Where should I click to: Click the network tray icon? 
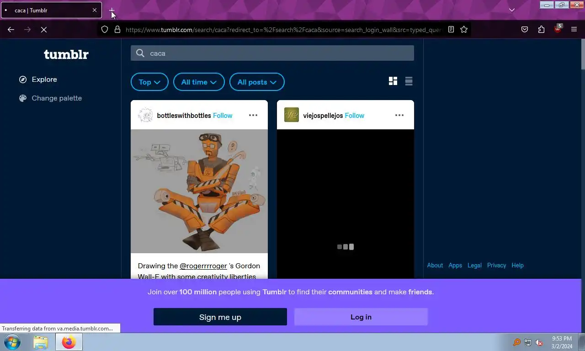pyautogui.click(x=528, y=342)
